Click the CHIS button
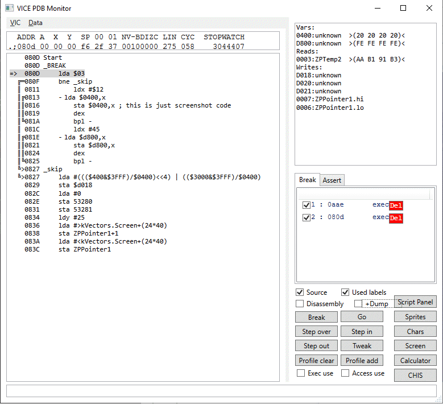The height and width of the screenshot is (404, 443). pos(415,376)
